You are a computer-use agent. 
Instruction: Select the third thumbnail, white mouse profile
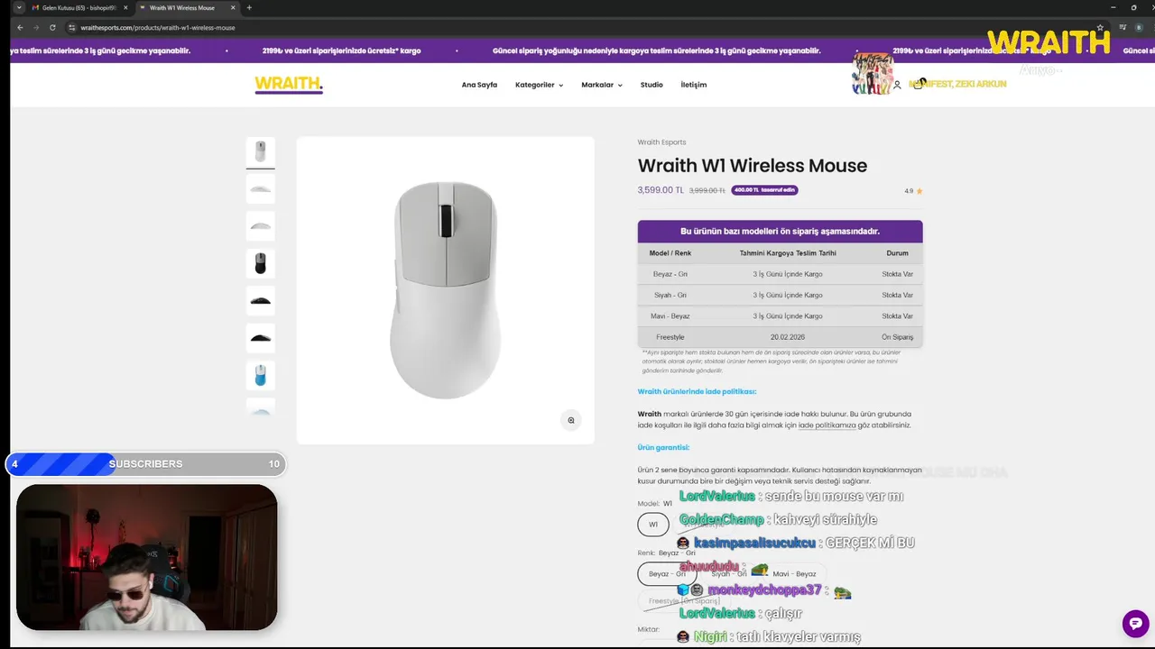[261, 225]
